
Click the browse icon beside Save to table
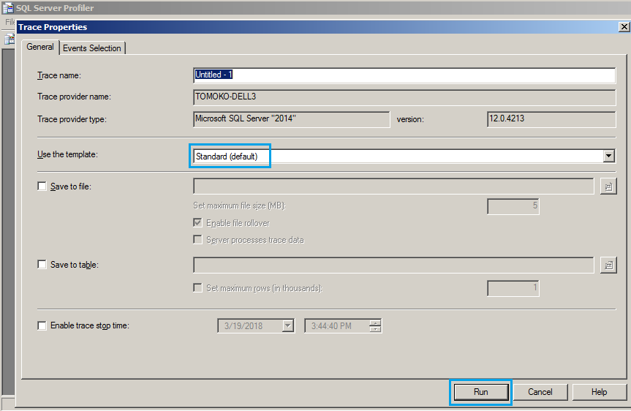tap(608, 265)
